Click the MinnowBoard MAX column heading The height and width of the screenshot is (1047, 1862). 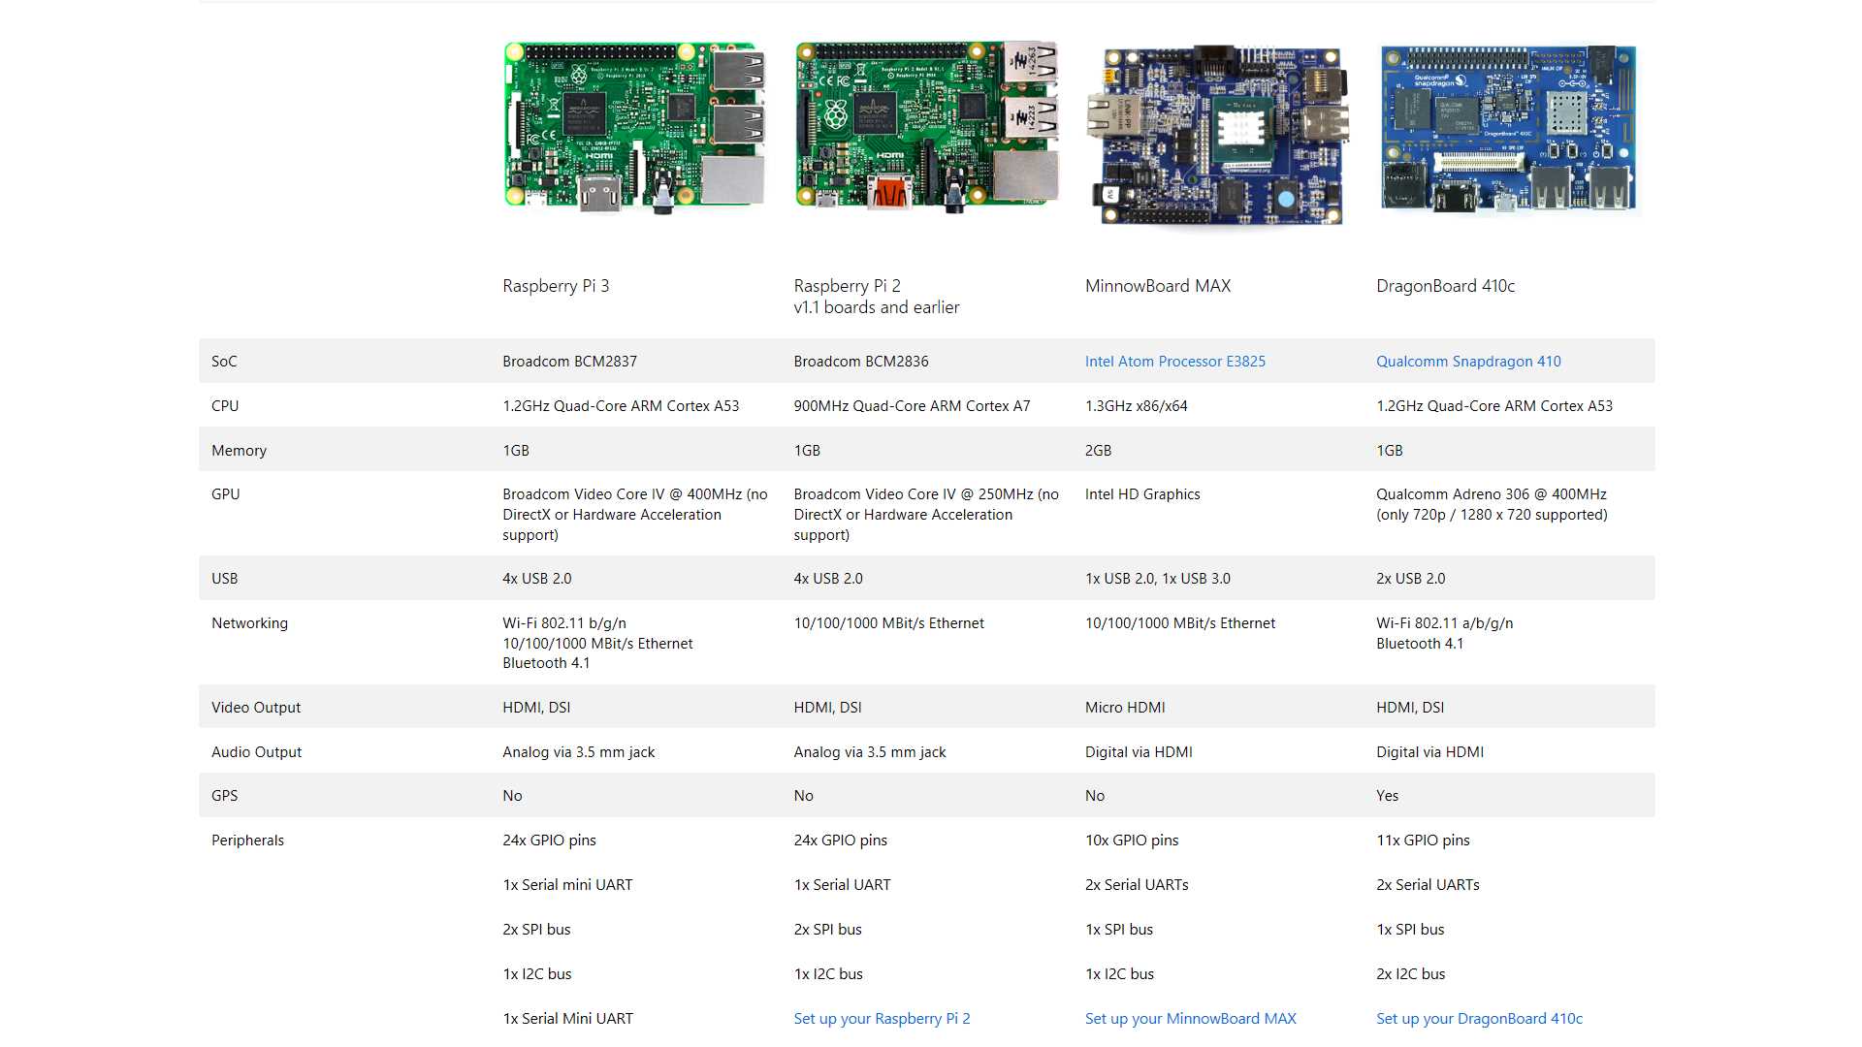click(x=1157, y=286)
